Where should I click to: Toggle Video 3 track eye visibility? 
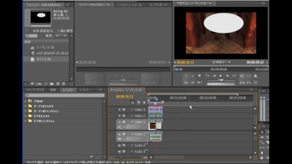tap(120, 110)
